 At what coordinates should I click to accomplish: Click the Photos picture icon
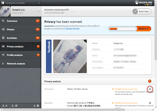3,29
